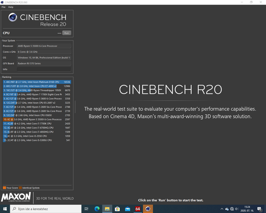The width and height of the screenshot is (266, 213).
Task: Click the Windows search box
Action: (45, 209)
